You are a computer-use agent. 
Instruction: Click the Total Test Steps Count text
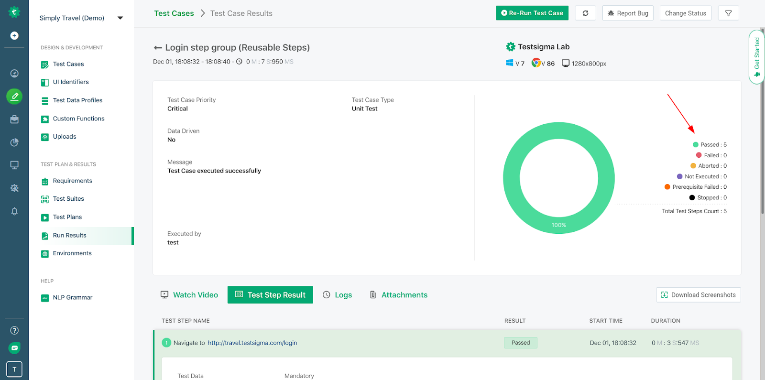[x=694, y=211]
